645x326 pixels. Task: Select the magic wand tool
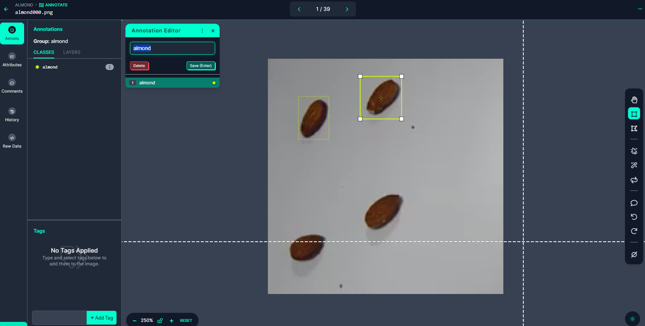[634, 165]
